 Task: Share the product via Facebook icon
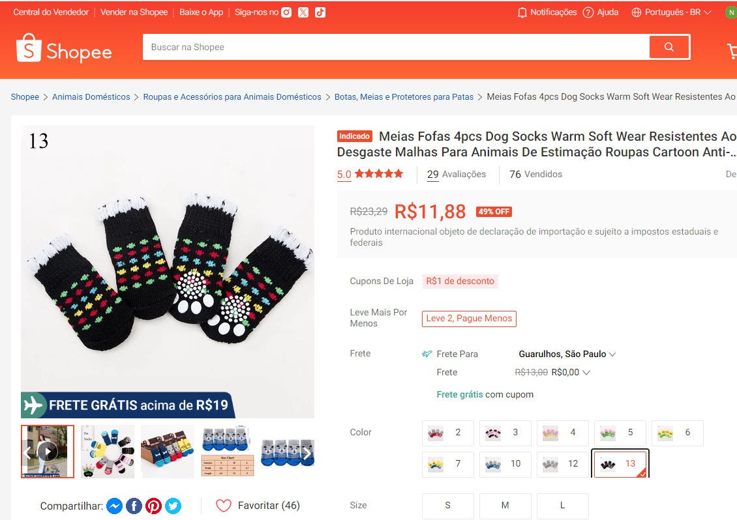(x=134, y=506)
